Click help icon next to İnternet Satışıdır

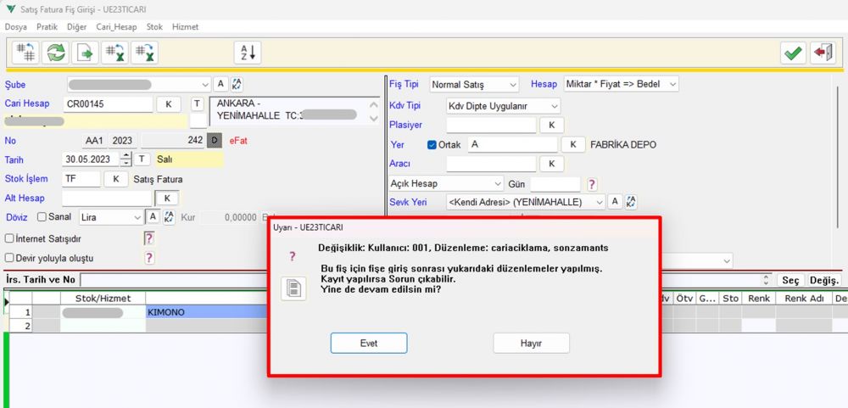coord(149,238)
